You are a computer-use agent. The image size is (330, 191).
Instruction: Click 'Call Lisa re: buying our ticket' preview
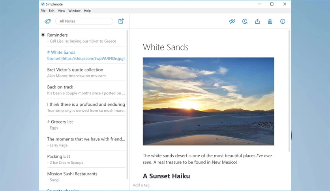pyautogui.click(x=82, y=41)
